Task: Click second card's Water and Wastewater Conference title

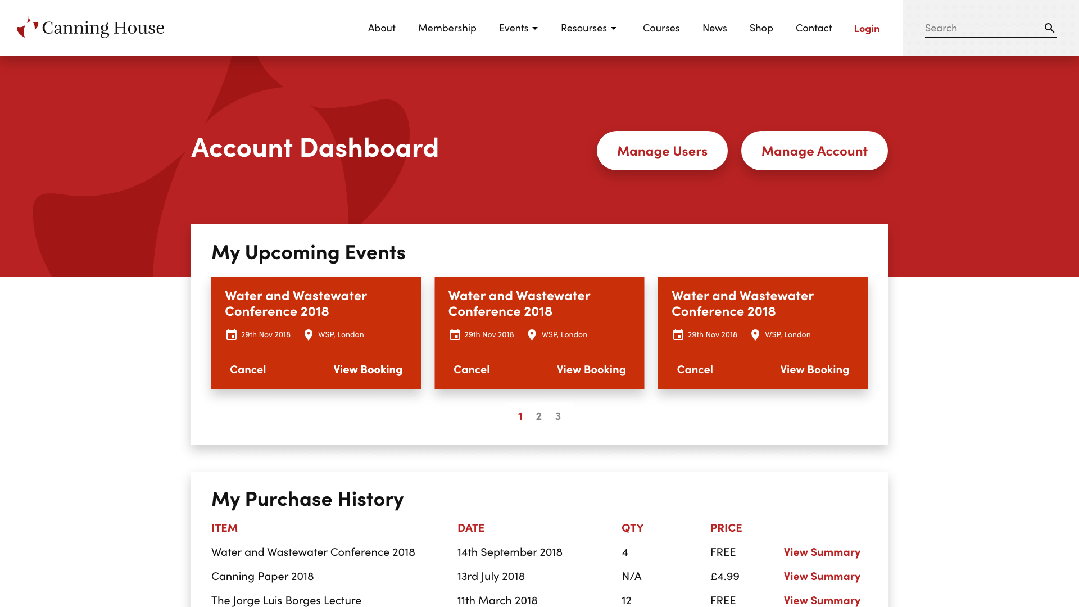Action: coord(519,303)
